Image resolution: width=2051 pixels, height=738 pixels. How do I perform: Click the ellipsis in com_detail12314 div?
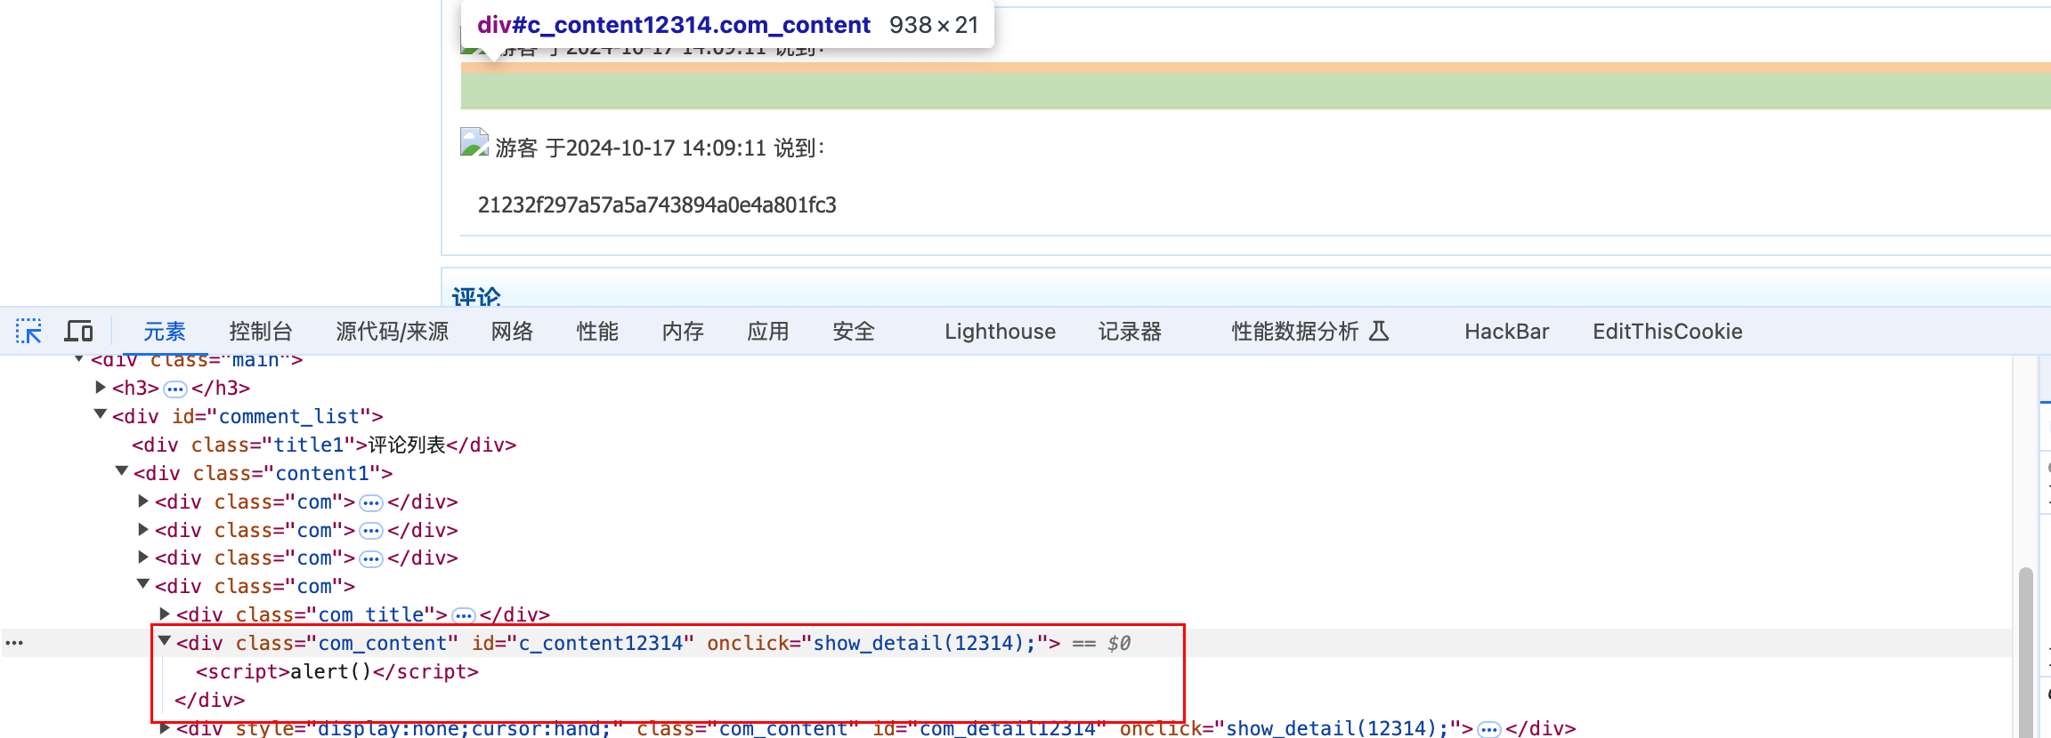[1488, 730]
